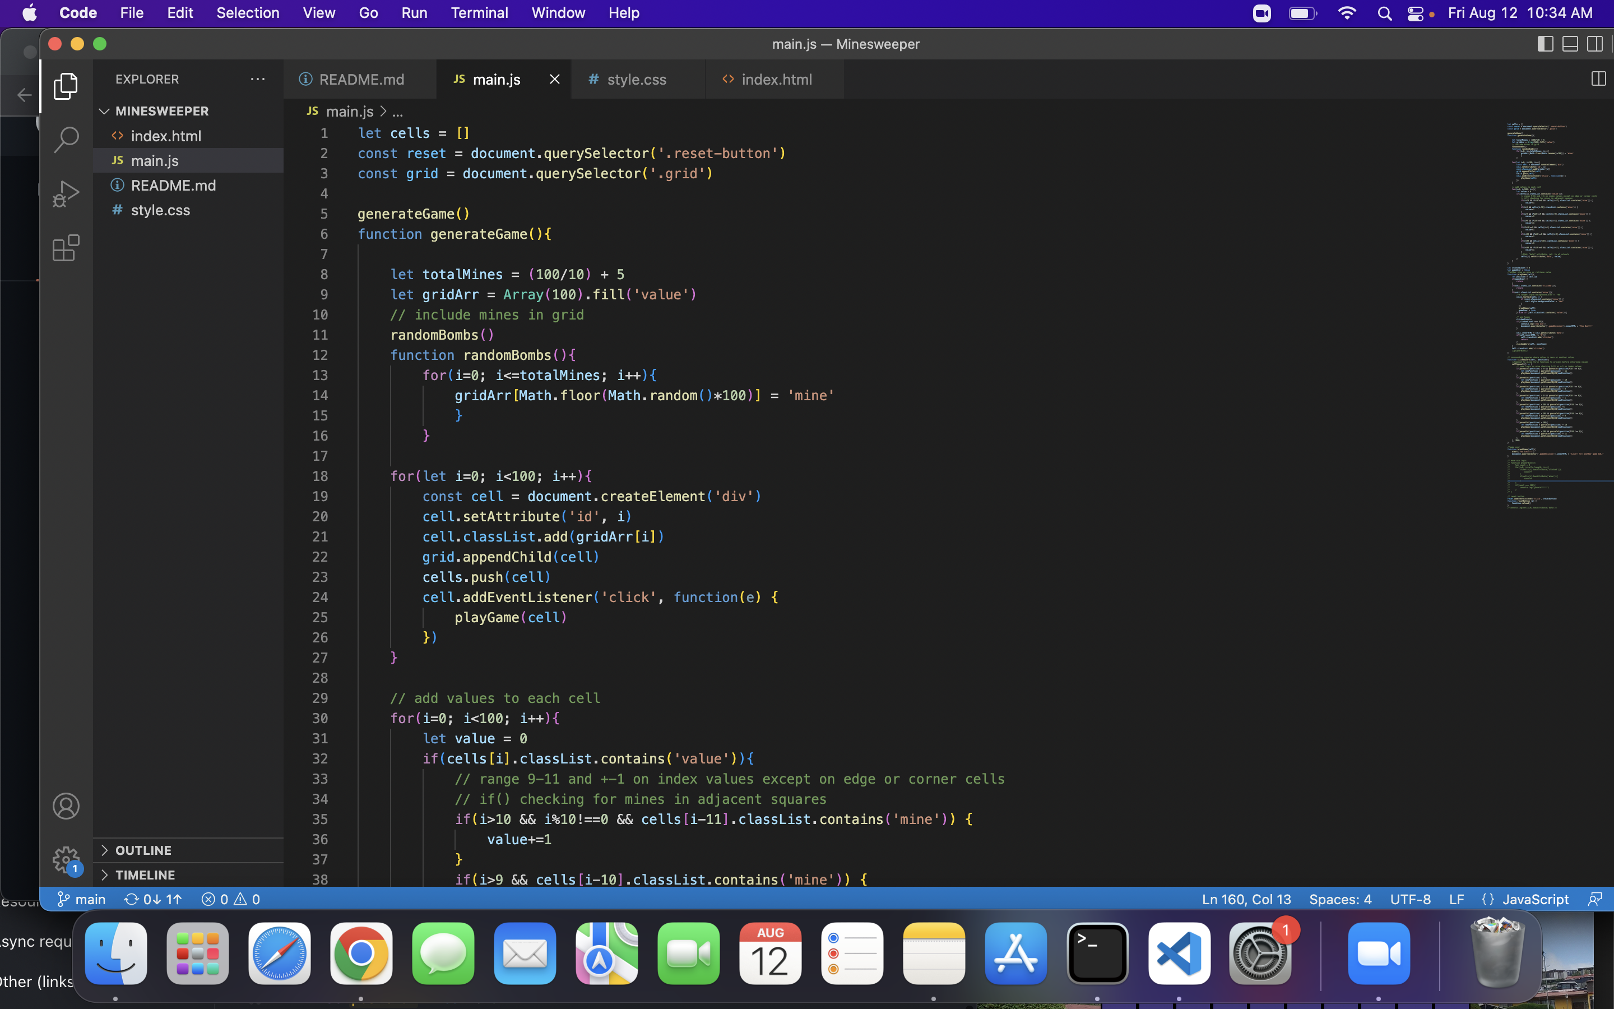This screenshot has height=1009, width=1614.
Task: Click Ln 160, Col 13 position indicator
Action: pos(1246,899)
